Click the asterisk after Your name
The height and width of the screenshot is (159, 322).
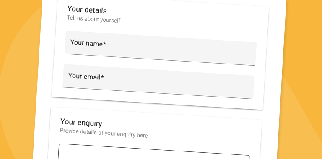pos(105,44)
